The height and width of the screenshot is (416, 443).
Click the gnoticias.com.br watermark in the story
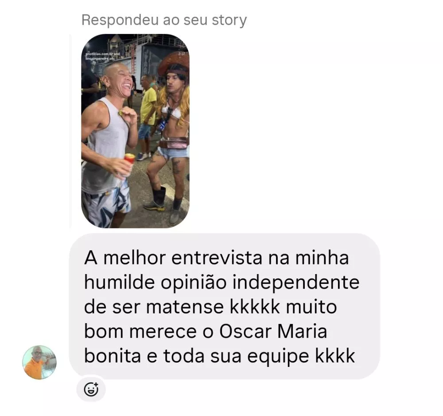point(103,53)
